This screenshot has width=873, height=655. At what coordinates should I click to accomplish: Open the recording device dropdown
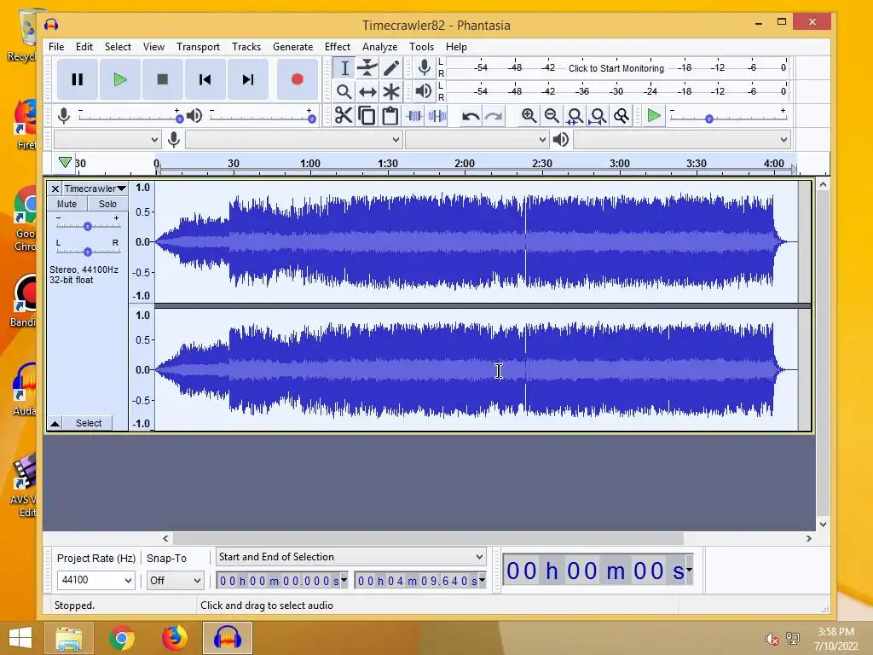(x=294, y=139)
